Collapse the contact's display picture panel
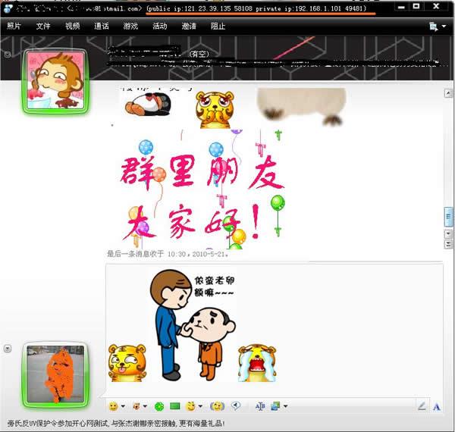The width and height of the screenshot is (455, 432). coord(8,55)
